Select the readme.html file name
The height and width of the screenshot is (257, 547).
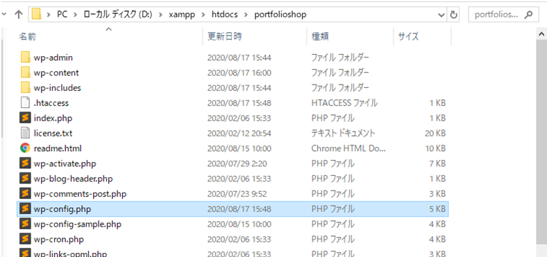point(58,148)
